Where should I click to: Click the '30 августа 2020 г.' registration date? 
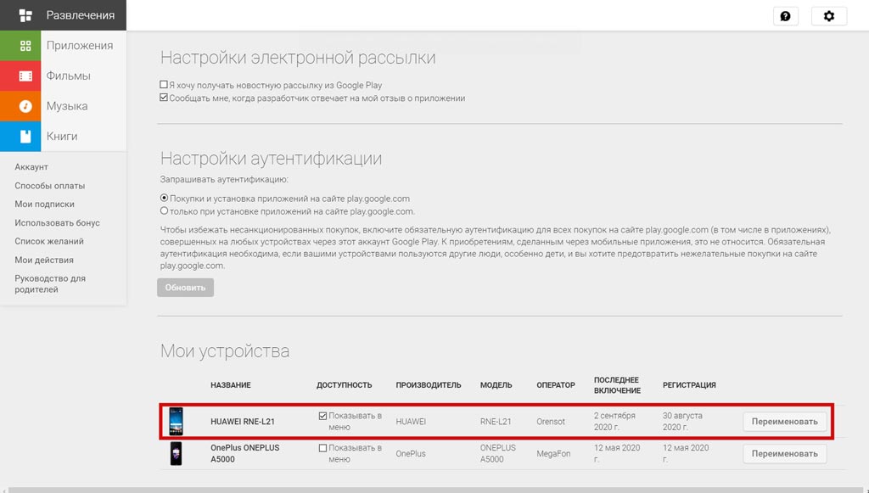pos(682,422)
